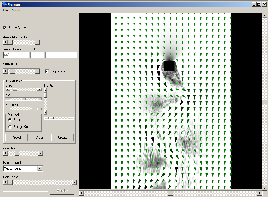Click right arrow of Colorscale slider
This screenshot has width=268, height=197.
coord(74,182)
